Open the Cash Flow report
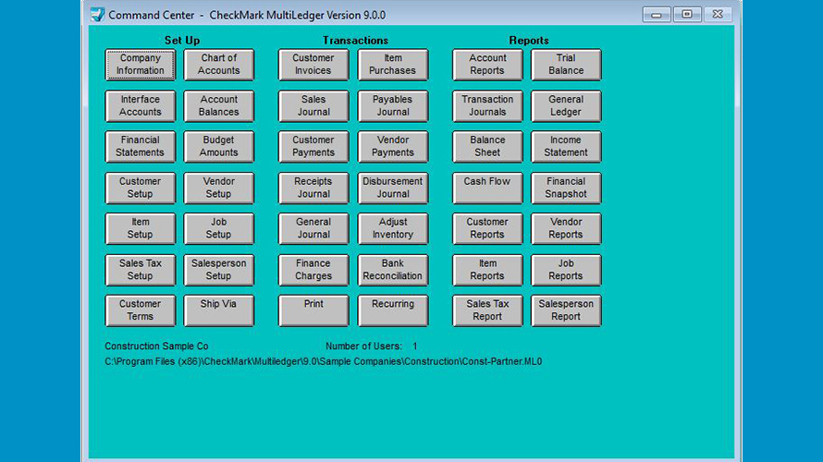This screenshot has height=462, width=823. 487,188
